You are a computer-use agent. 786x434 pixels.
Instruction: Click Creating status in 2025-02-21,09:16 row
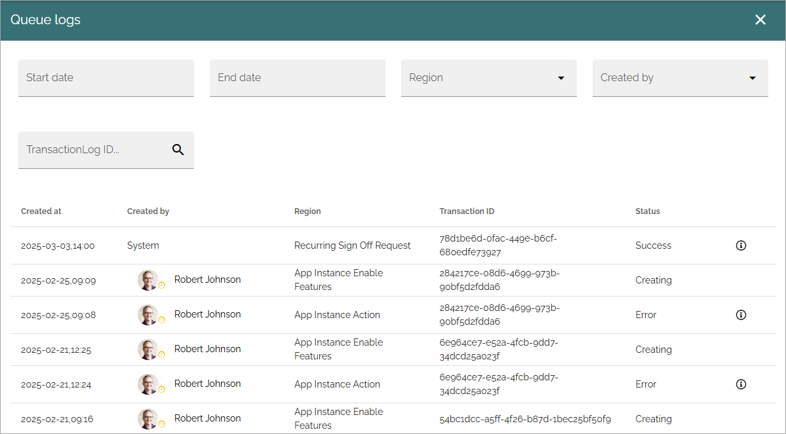(x=654, y=419)
